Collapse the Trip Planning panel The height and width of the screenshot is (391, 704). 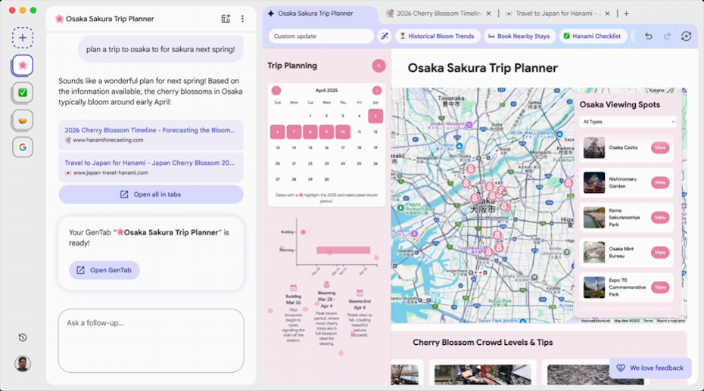(x=379, y=66)
